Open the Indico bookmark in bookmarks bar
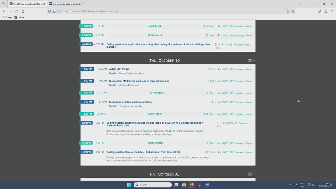Screen dimensions: 336x189 (x=19, y=17)
